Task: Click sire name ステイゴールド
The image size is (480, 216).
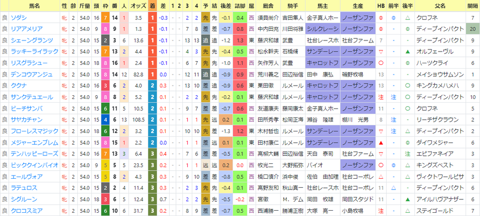Action: pos(435,211)
